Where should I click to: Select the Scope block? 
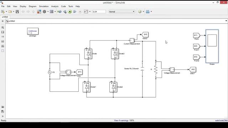(x=212, y=46)
